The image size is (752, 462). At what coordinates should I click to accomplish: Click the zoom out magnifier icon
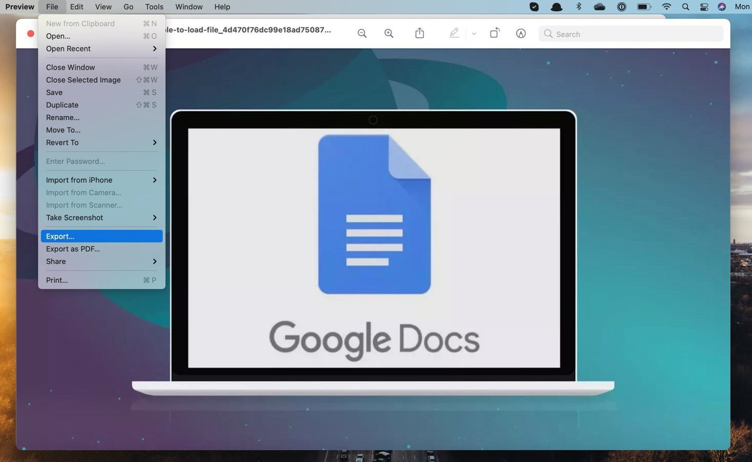[x=362, y=33]
